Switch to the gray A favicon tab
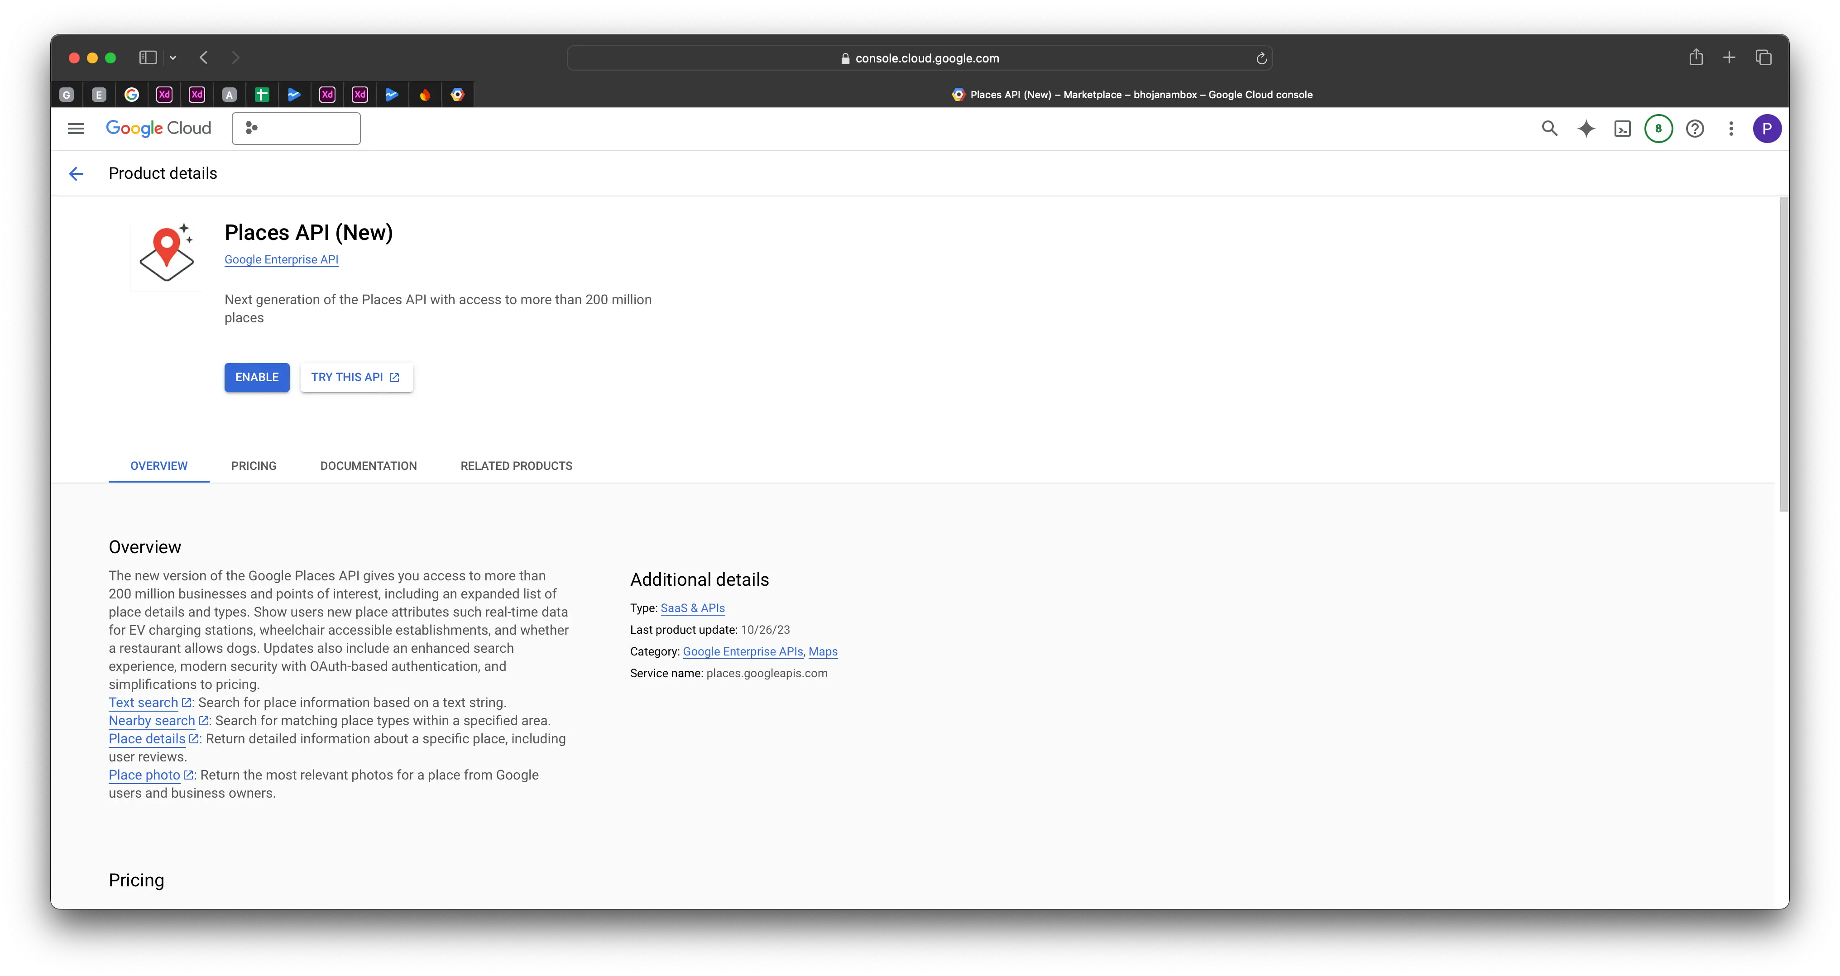The image size is (1840, 976). (x=229, y=94)
